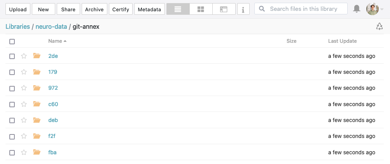Click the fba folder icon
This screenshot has height=164, width=390.
pos(37,152)
